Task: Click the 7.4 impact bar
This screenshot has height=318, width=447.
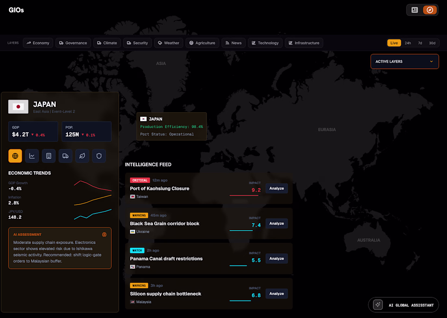Action: coord(241,231)
